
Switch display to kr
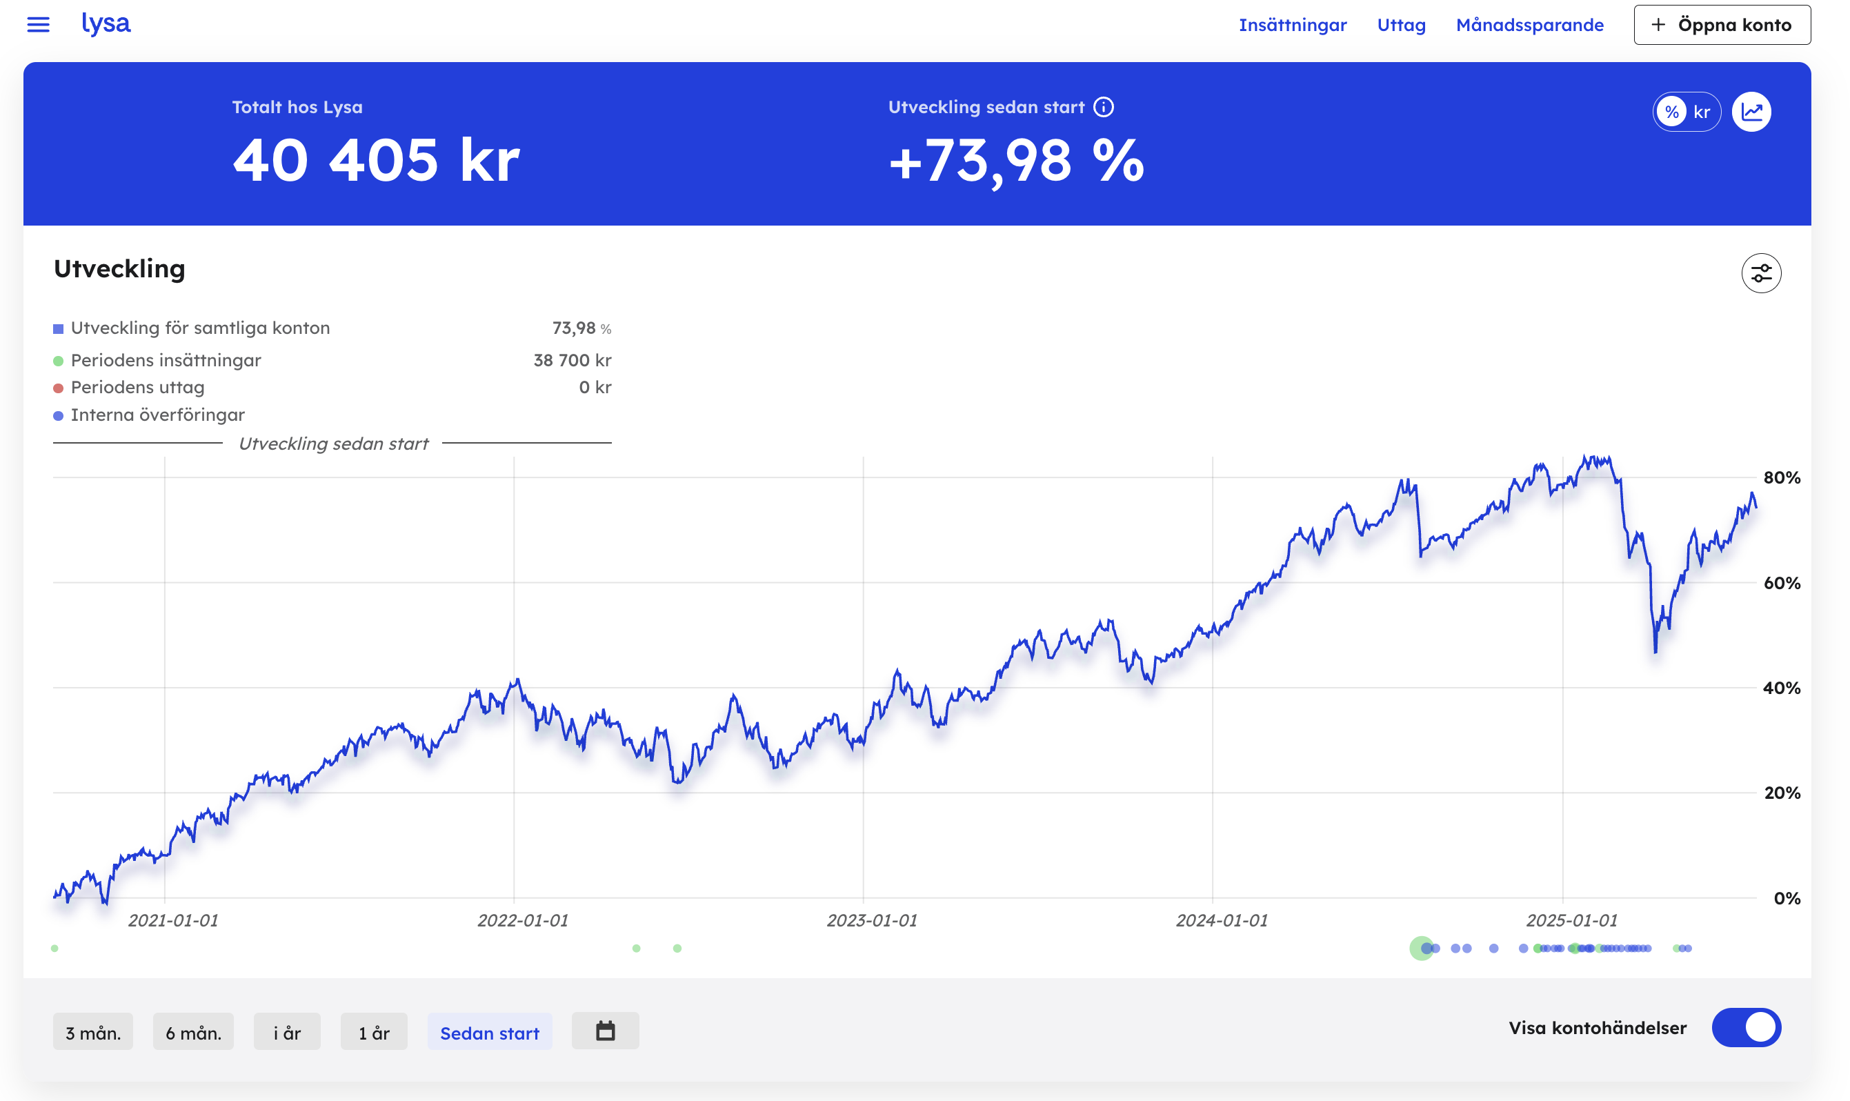1702,112
